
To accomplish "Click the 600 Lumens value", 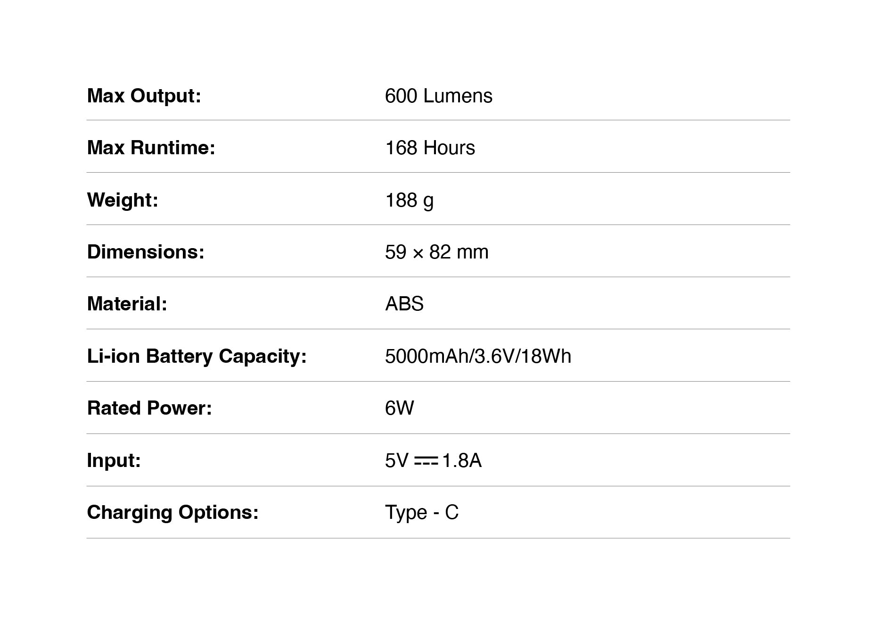I will 438,96.
